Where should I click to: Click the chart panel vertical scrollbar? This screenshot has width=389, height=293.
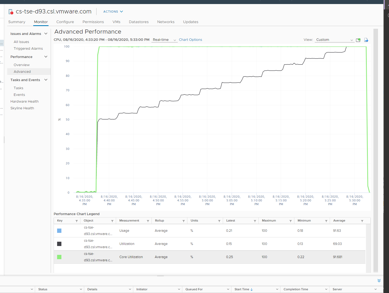376,150
